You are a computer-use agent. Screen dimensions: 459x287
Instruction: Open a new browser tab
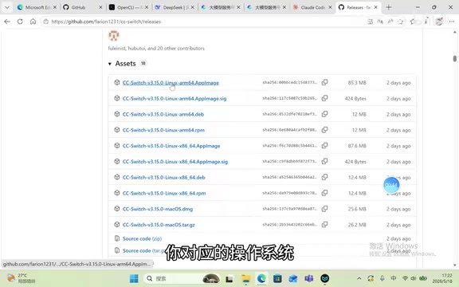click(x=388, y=7)
